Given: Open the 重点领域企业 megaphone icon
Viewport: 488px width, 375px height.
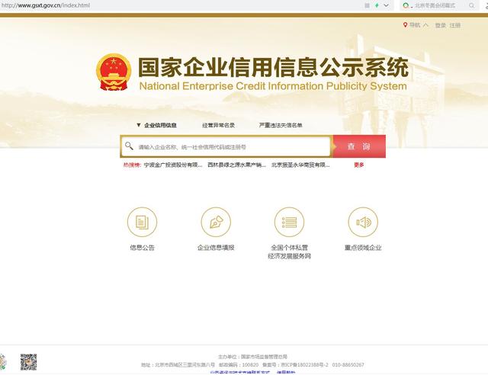Looking at the screenshot, I should [363, 223].
